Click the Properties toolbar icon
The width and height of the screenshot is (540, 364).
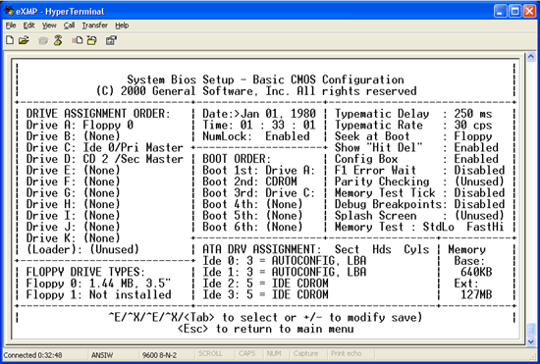click(111, 40)
